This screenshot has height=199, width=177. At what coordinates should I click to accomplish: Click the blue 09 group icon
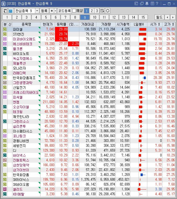[11, 11]
